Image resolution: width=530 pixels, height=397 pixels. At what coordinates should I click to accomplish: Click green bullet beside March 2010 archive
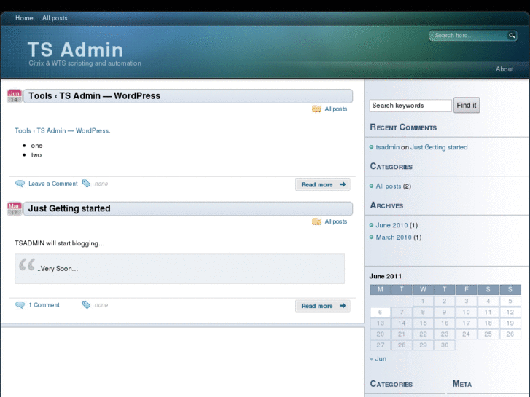372,237
